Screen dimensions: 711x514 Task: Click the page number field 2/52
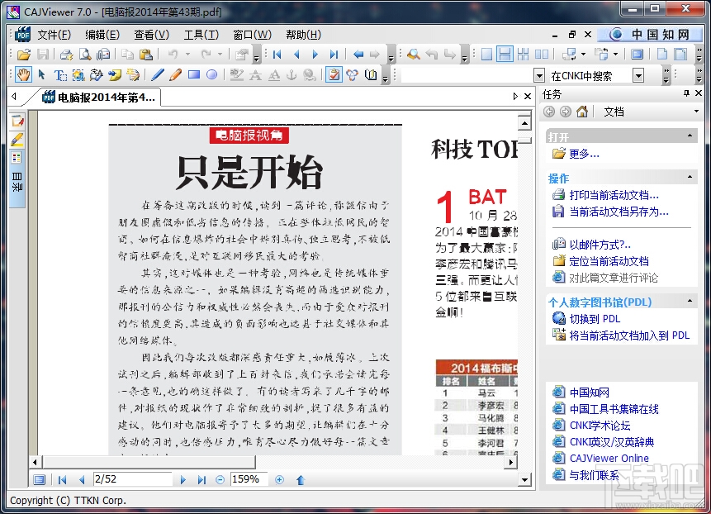132,479
